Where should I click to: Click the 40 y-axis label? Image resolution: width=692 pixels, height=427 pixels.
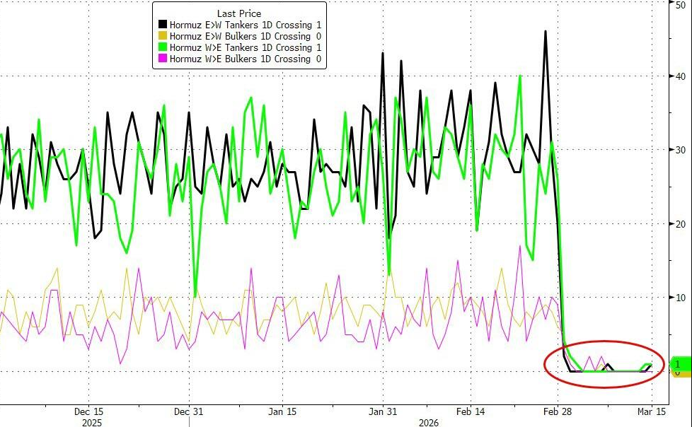point(680,76)
